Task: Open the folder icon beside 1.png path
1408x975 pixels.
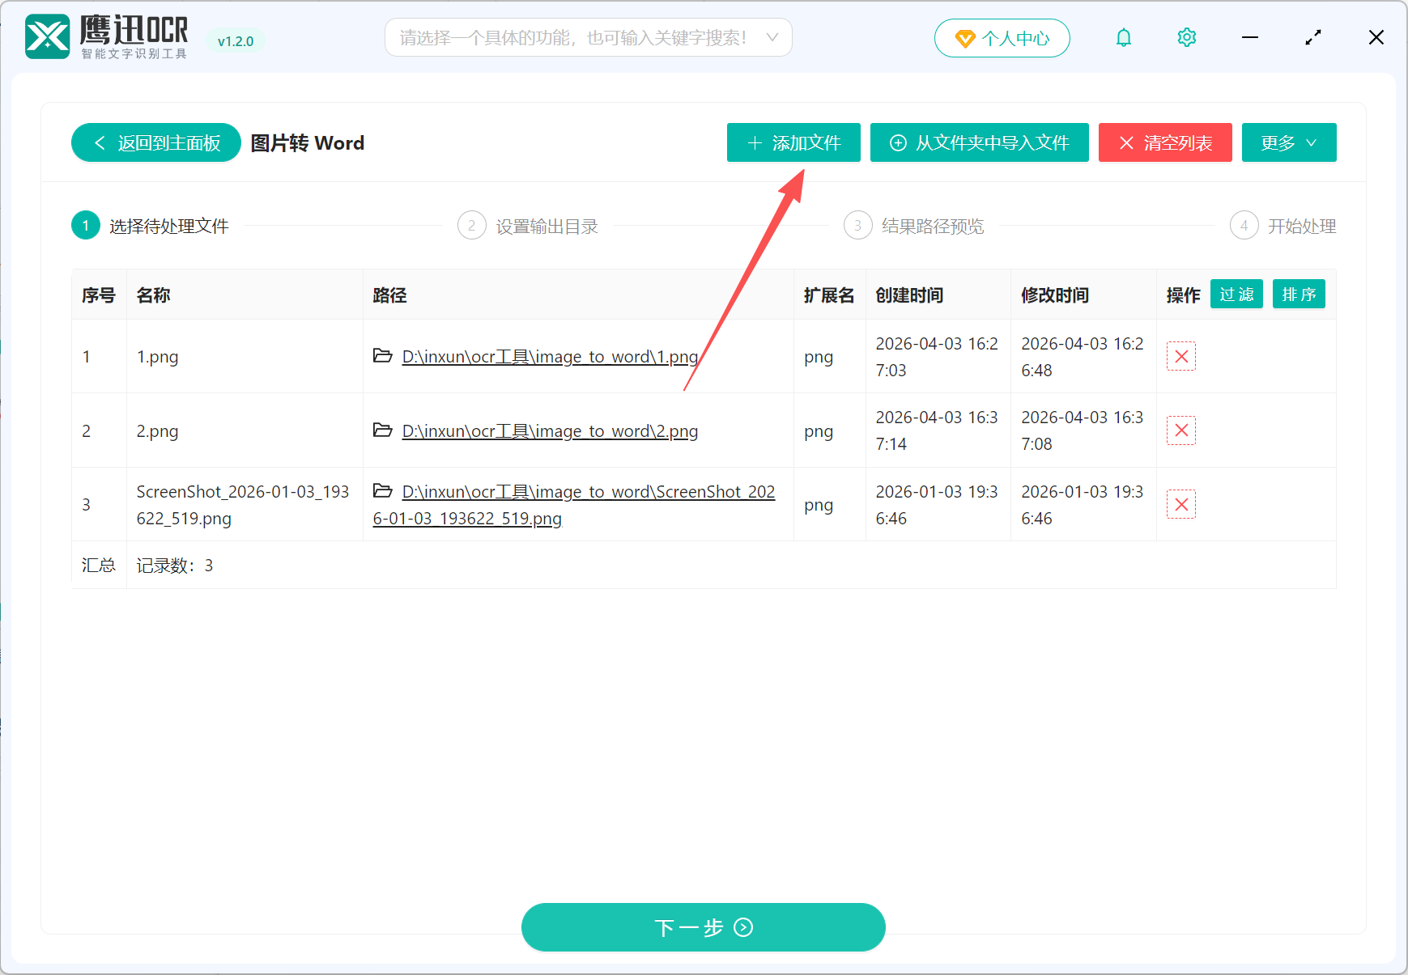Action: [382, 356]
